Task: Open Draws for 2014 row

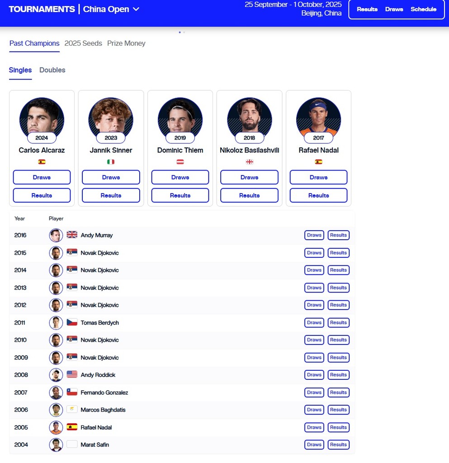Action: (314, 270)
